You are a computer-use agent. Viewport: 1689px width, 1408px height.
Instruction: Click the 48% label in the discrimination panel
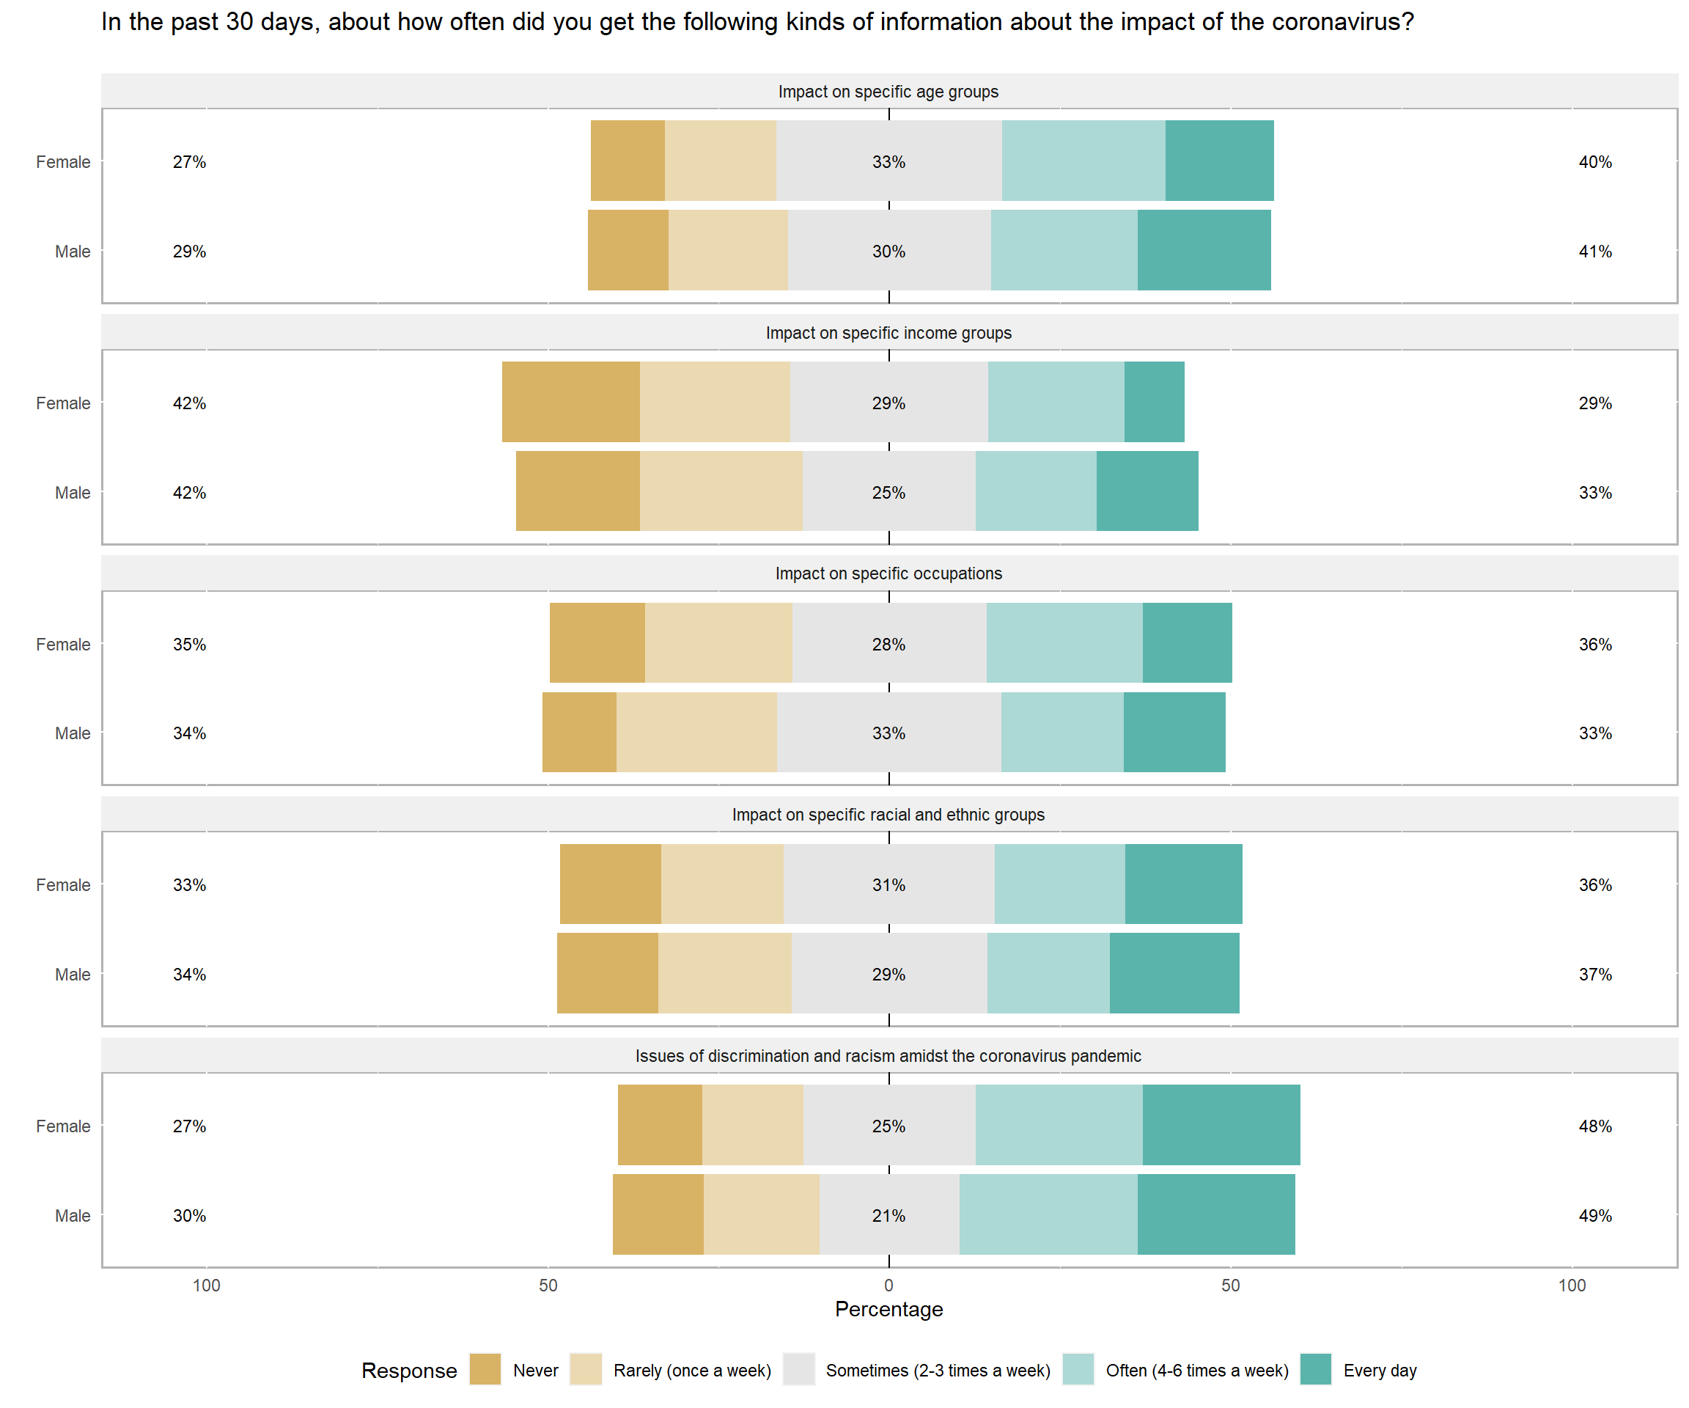1595,1126
